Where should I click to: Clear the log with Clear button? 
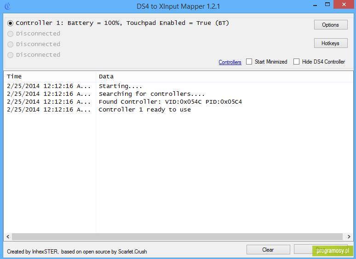click(268, 250)
